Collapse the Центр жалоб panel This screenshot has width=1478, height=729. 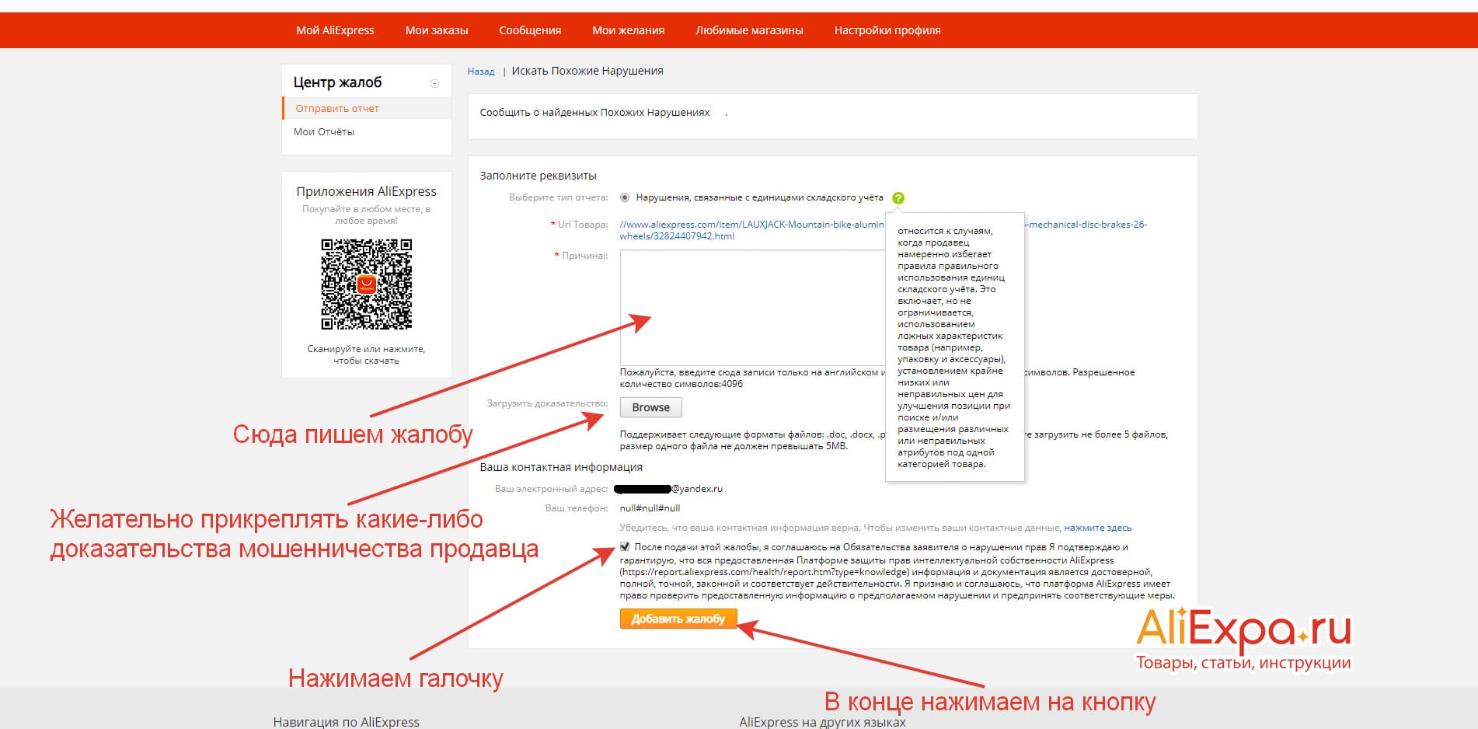(x=435, y=83)
